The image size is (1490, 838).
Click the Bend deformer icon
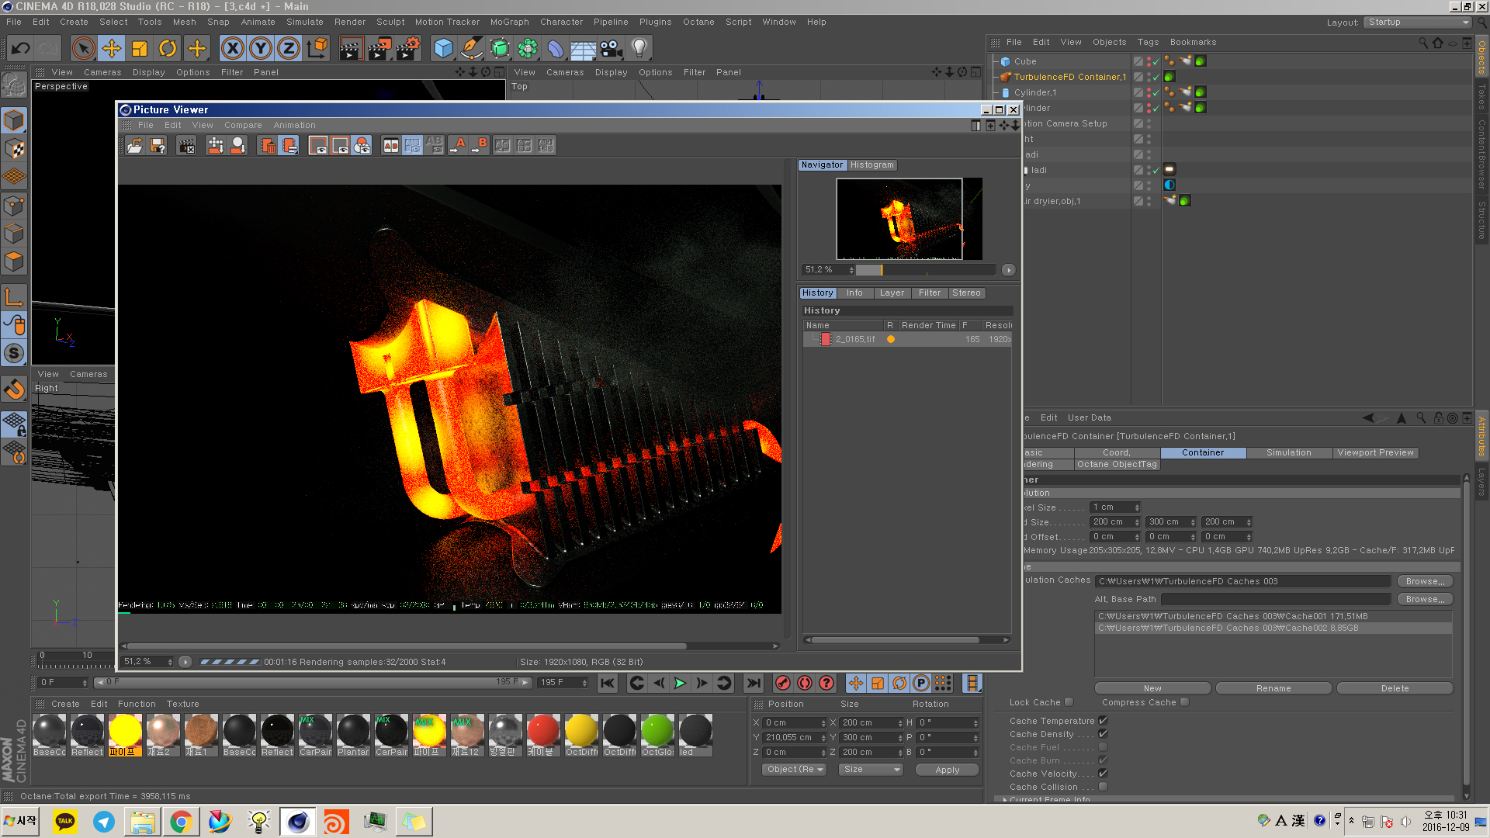556,48
